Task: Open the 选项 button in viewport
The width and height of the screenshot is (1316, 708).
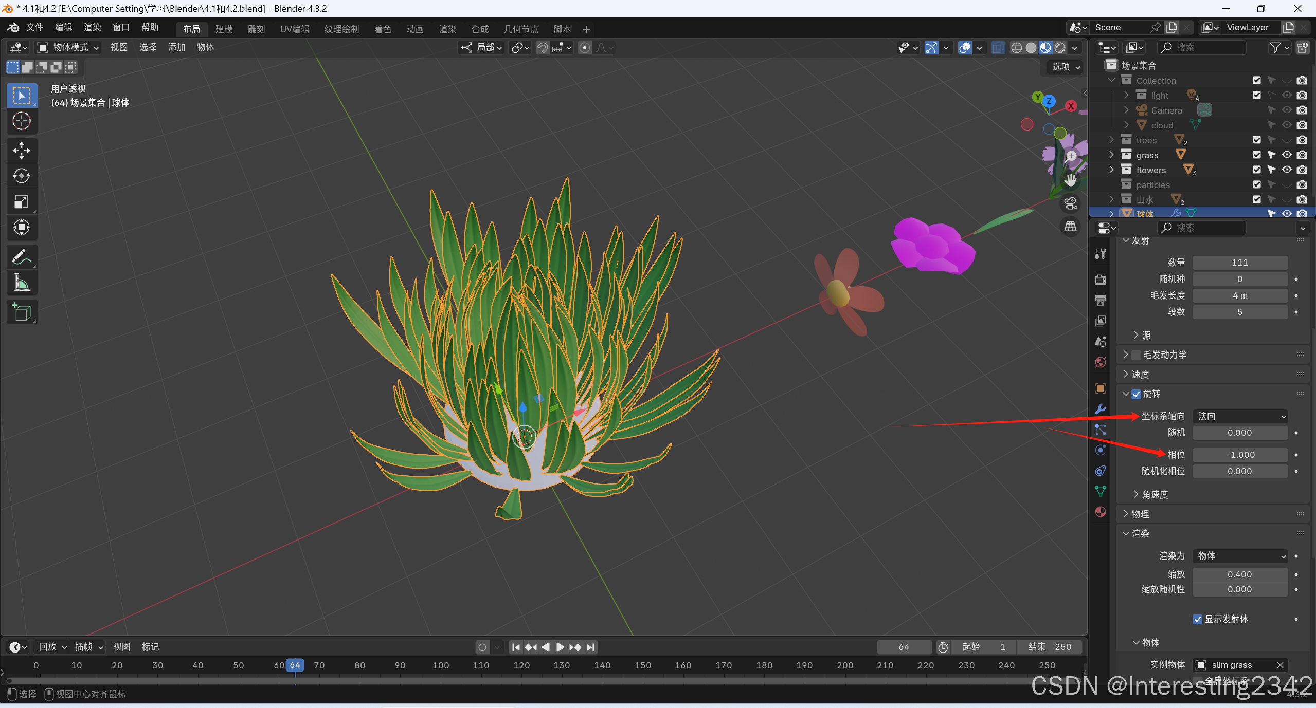Action: 1066,67
